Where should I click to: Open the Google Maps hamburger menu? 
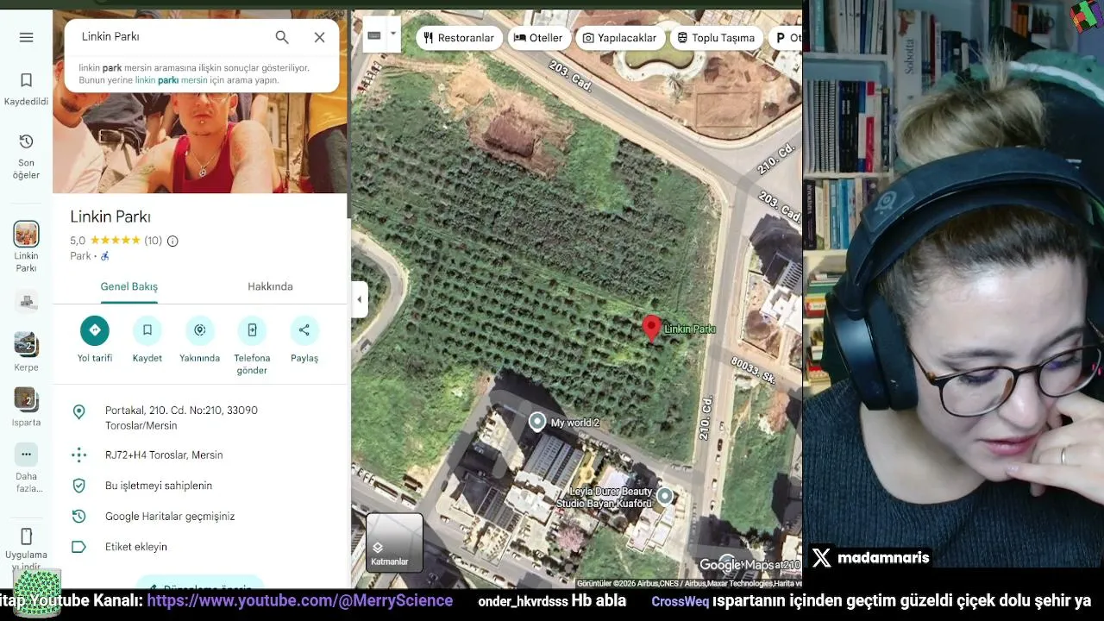pyautogui.click(x=26, y=37)
